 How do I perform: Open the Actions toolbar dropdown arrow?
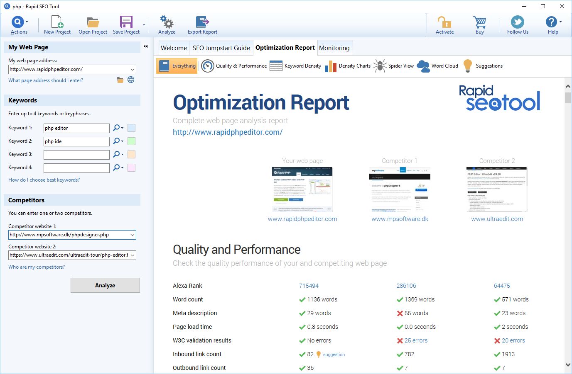(27, 22)
